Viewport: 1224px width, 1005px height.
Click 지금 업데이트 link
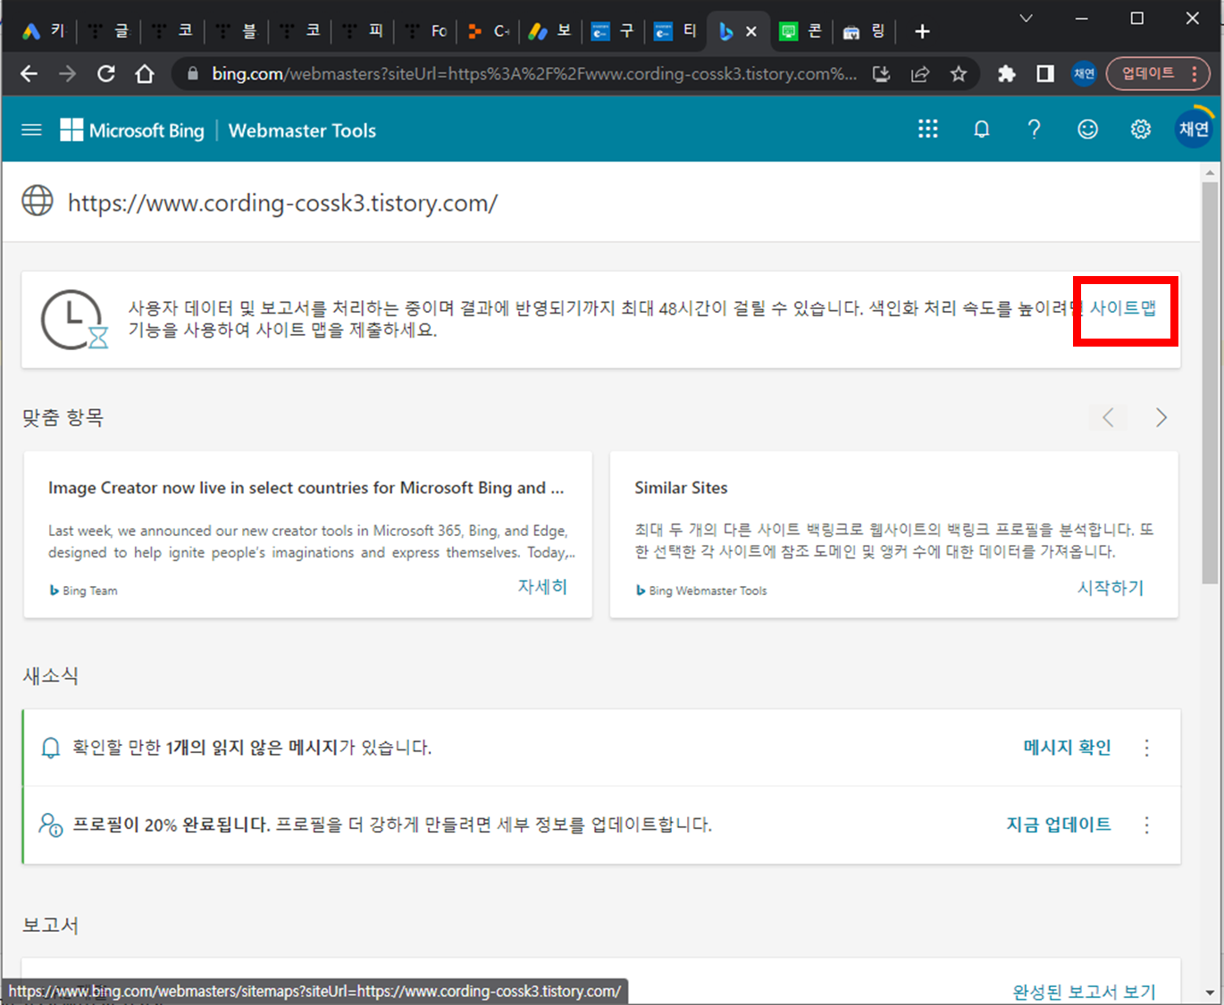[x=1059, y=825]
